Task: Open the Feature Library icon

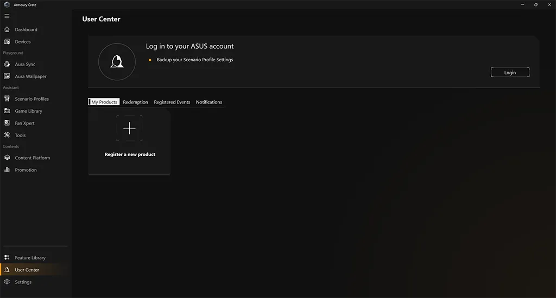Action: [x=7, y=257]
